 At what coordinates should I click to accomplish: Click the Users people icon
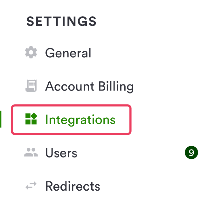click(31, 153)
